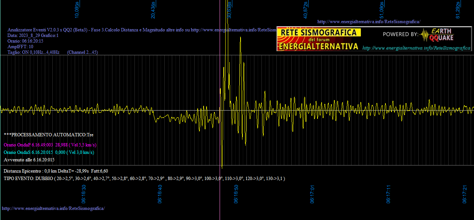Click the Rete Sismografica Energialternativa logo banner
The height and width of the screenshot is (220, 474).
318,39
